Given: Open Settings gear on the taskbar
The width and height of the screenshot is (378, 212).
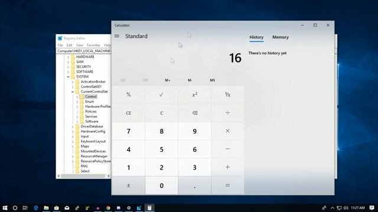Looking at the screenshot, I should coord(129,208).
